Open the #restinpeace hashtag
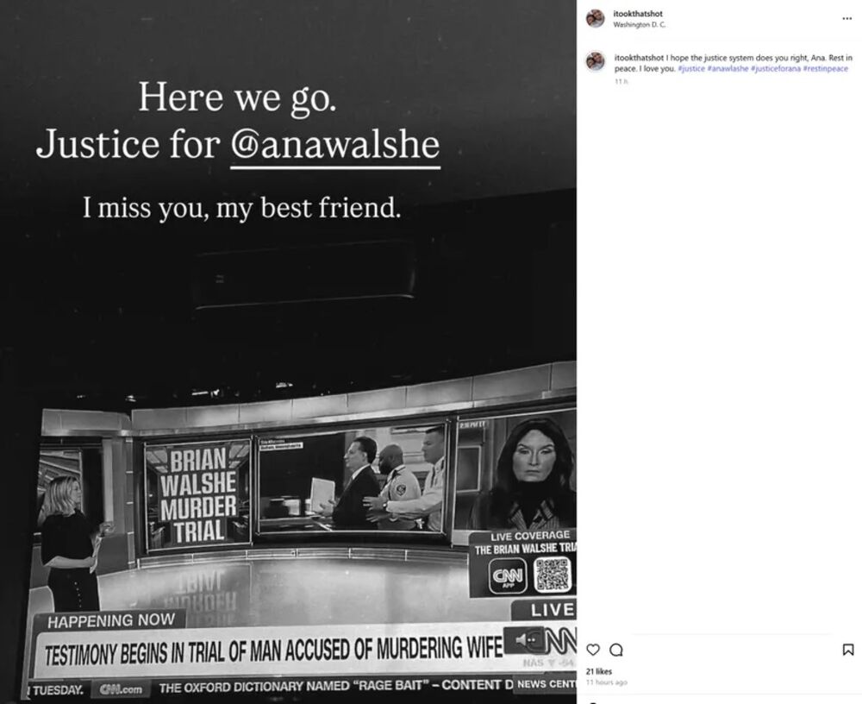862x704 pixels. 825,69
